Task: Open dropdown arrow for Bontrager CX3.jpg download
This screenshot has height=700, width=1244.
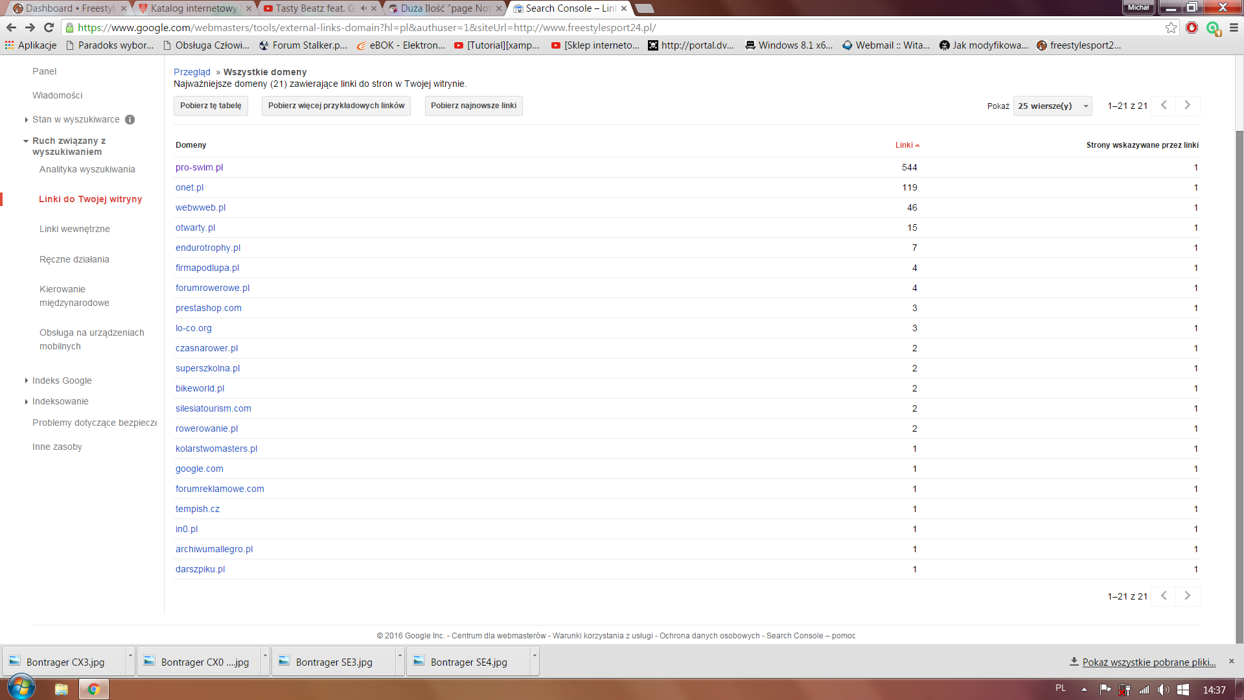Action: click(x=130, y=656)
